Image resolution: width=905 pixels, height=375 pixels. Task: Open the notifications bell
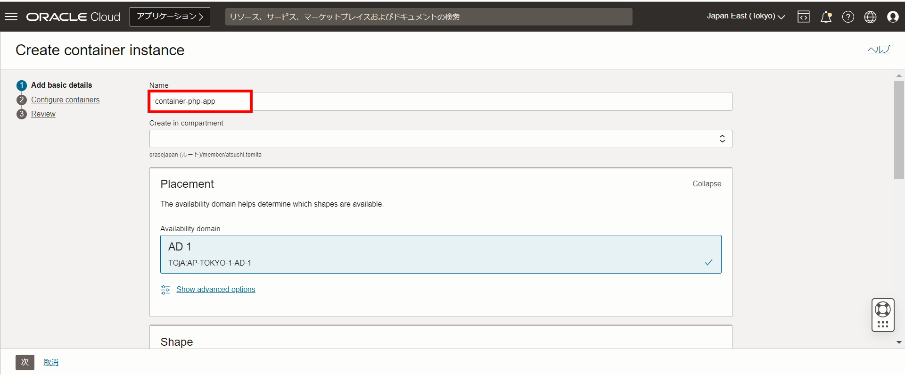click(826, 17)
